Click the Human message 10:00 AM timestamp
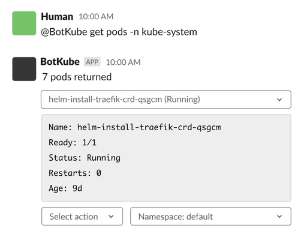Image resolution: width=307 pixels, height=246 pixels. click(96, 17)
